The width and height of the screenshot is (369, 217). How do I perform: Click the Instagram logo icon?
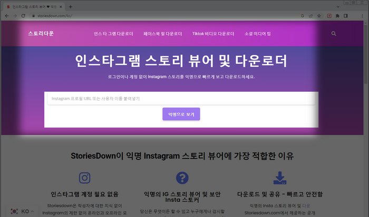coord(85,177)
